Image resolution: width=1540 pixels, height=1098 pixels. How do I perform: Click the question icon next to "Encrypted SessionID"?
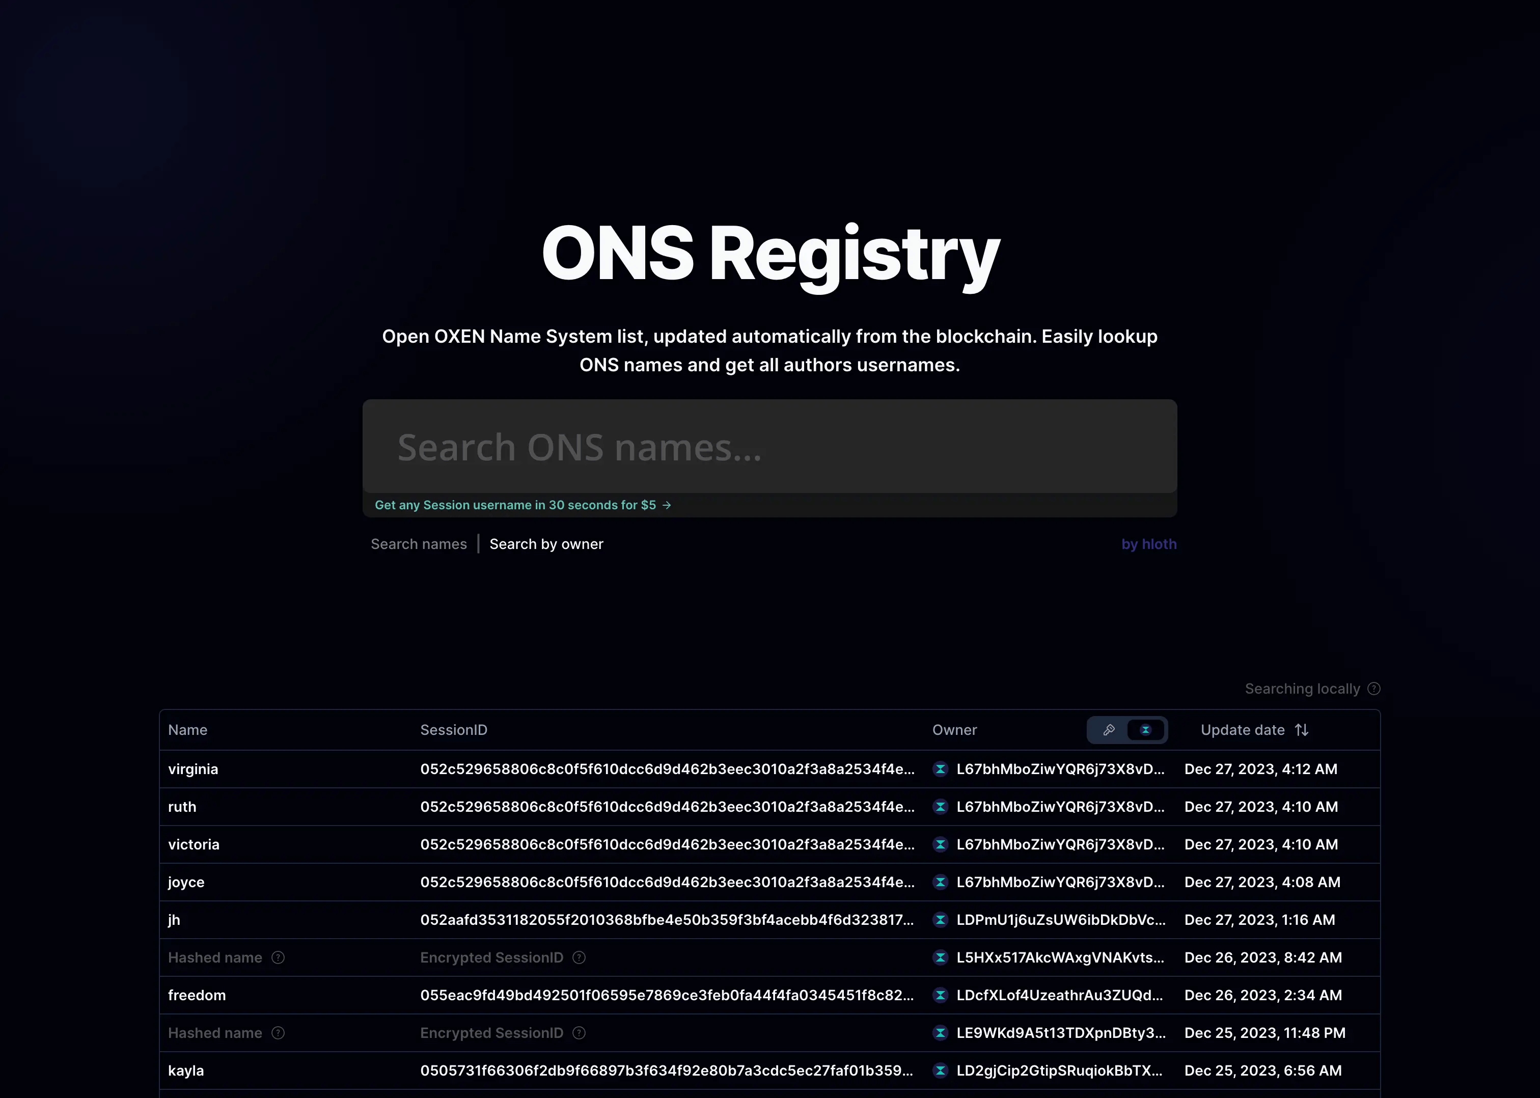pos(580,957)
